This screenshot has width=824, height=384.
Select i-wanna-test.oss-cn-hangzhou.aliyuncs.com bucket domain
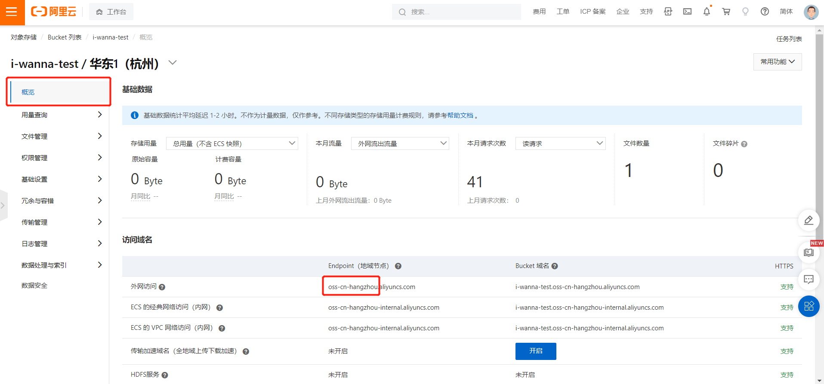577,287
